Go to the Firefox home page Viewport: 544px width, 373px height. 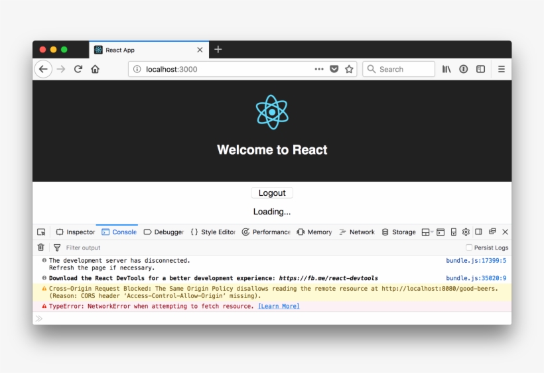95,69
